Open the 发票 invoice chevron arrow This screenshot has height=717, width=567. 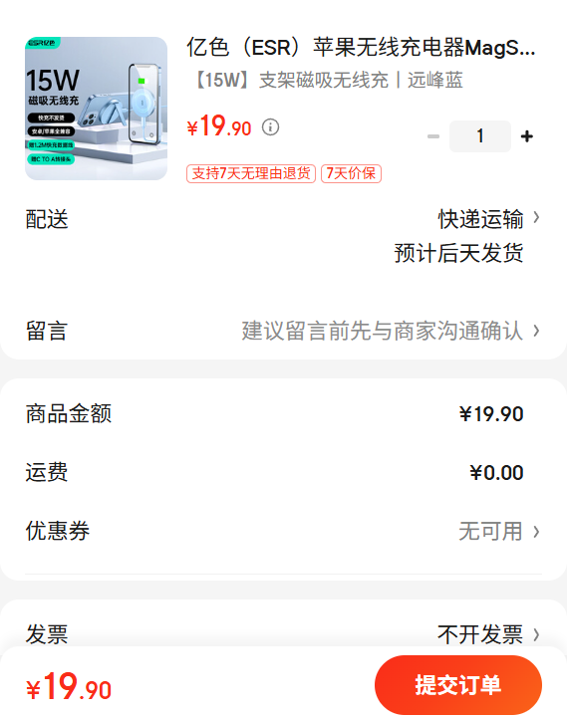[536, 634]
